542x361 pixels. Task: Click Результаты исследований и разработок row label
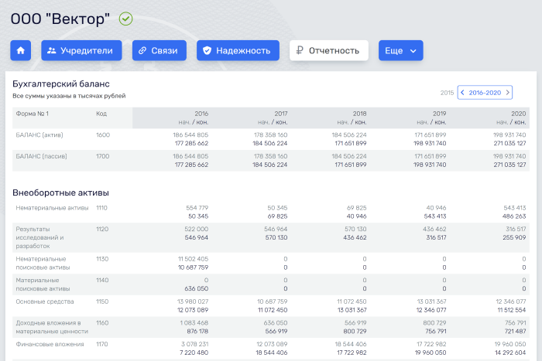[39, 237]
